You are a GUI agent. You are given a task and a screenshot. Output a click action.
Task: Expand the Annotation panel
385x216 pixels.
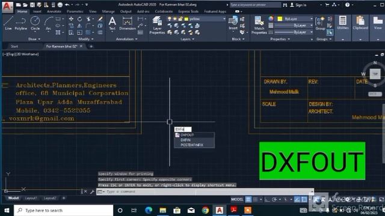click(x=127, y=39)
